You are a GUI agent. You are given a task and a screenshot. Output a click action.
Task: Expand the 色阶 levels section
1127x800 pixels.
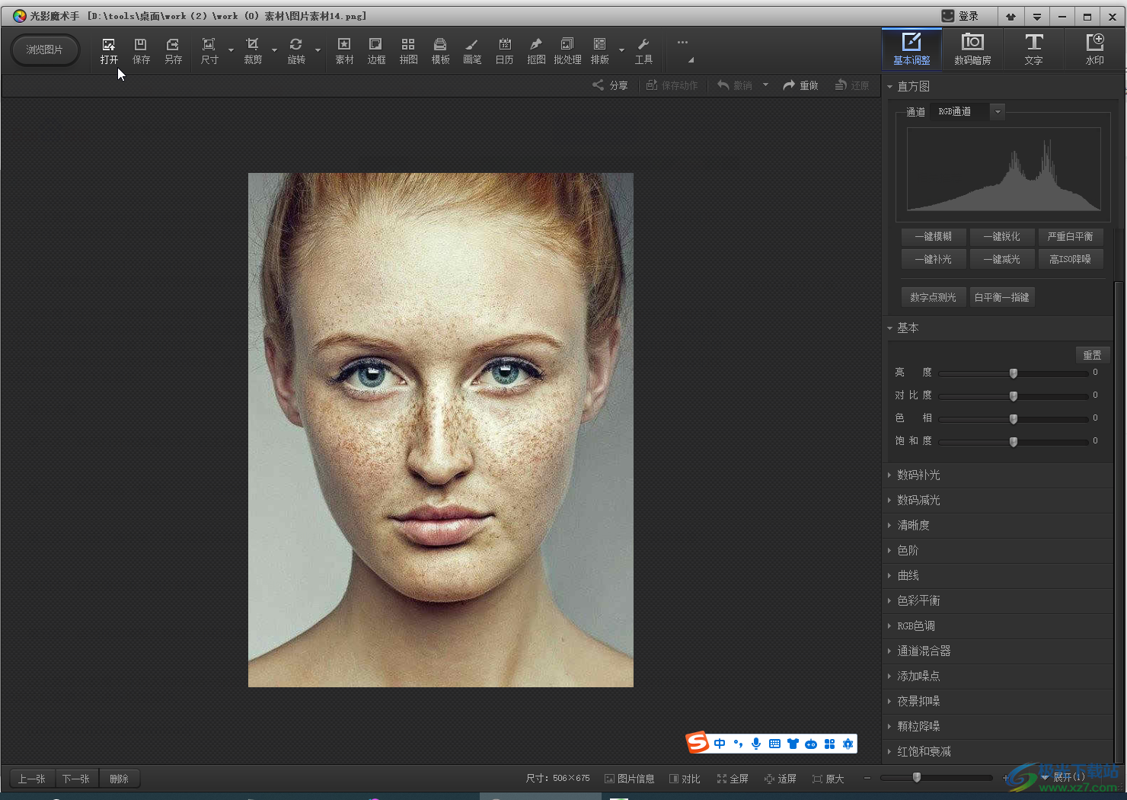(x=998, y=550)
